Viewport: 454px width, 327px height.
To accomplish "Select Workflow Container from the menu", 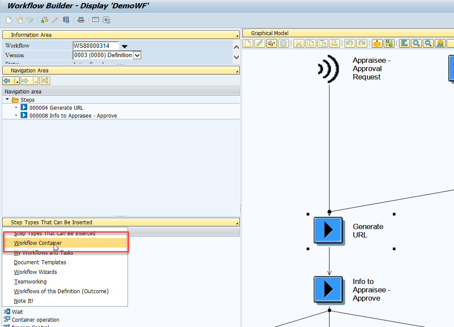I will tap(65, 243).
